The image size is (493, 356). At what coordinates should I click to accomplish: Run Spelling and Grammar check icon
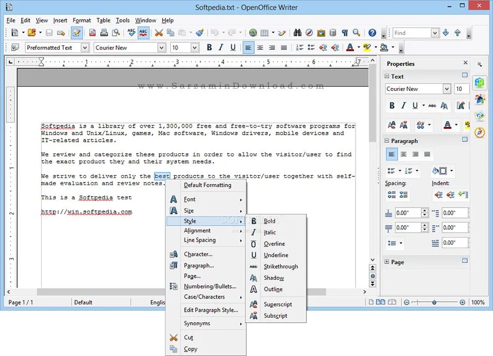point(131,33)
